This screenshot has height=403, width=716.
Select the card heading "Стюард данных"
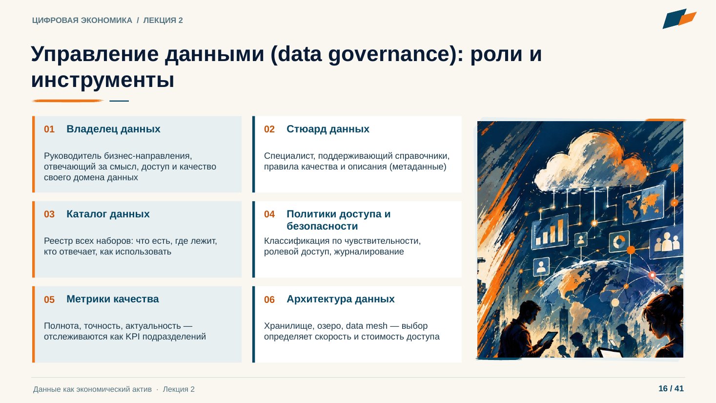click(328, 129)
